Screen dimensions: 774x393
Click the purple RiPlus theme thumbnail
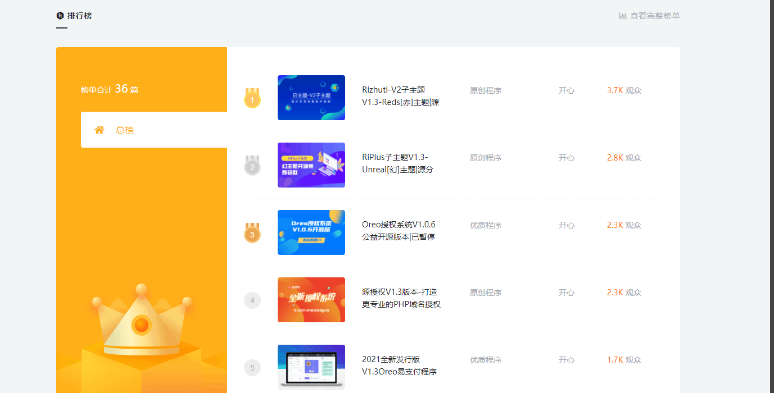tap(311, 165)
